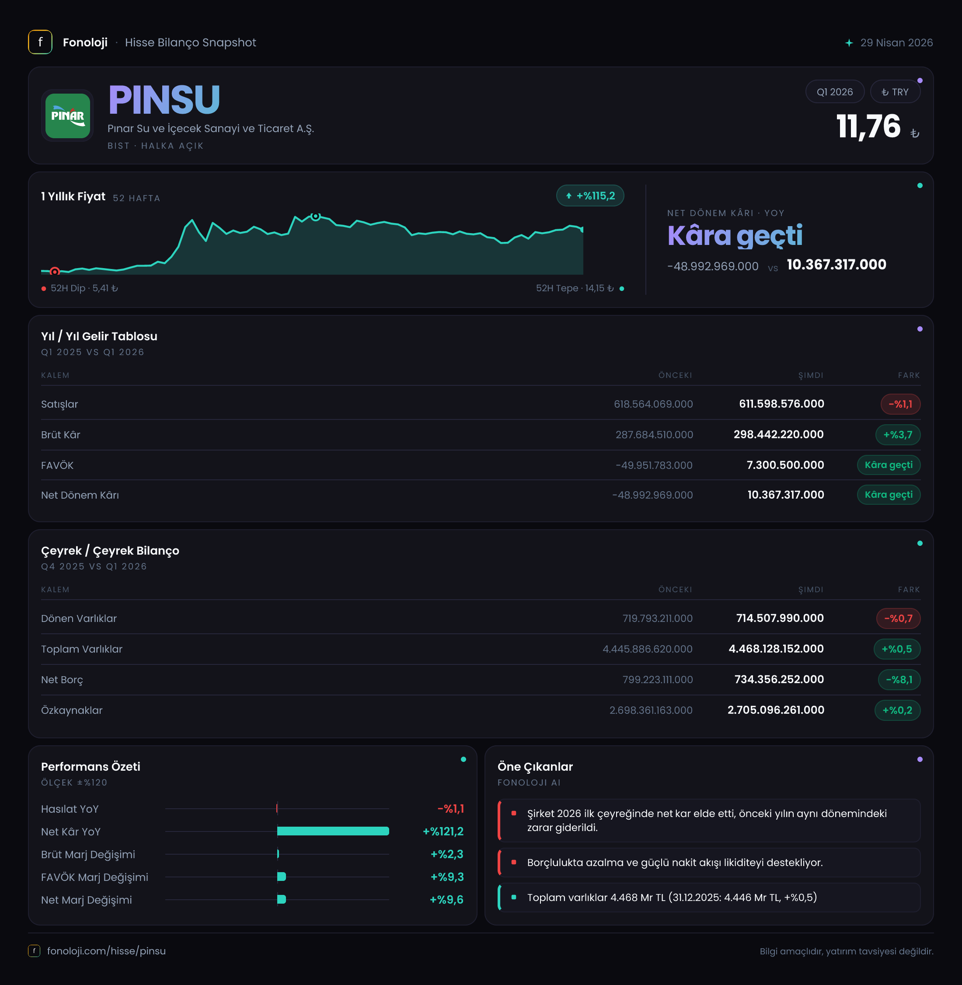Click the small Fonoloji icon in footer
The image size is (962, 985).
coord(34,950)
